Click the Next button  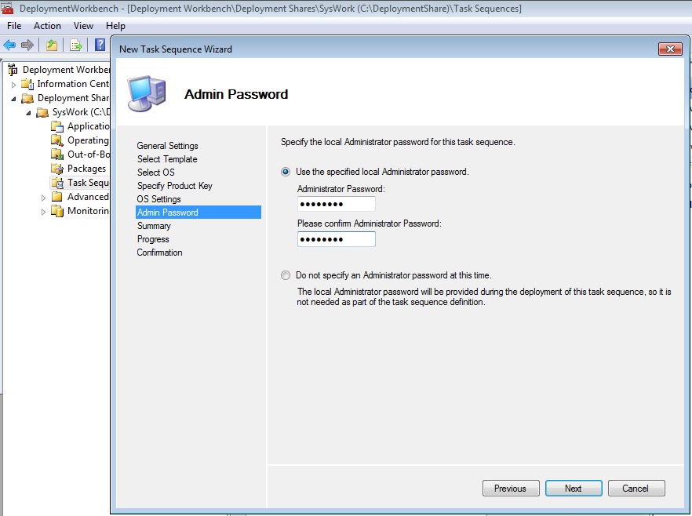click(x=574, y=489)
